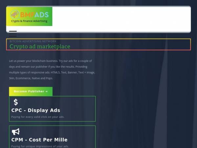Select the CPM - Cost Per Mille heading
Image resolution: width=197 pixels, height=148 pixels.
39,140
